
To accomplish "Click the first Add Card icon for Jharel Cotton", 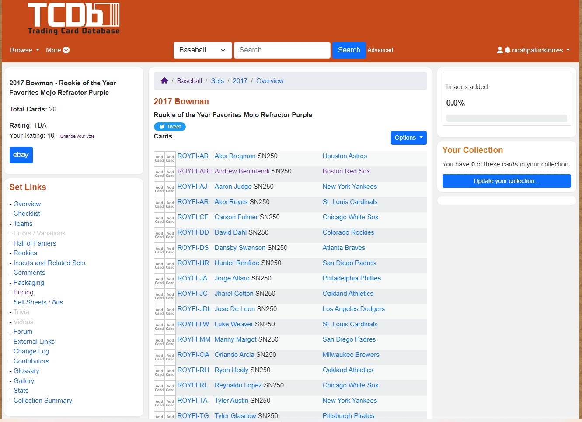I will pyautogui.click(x=159, y=296).
